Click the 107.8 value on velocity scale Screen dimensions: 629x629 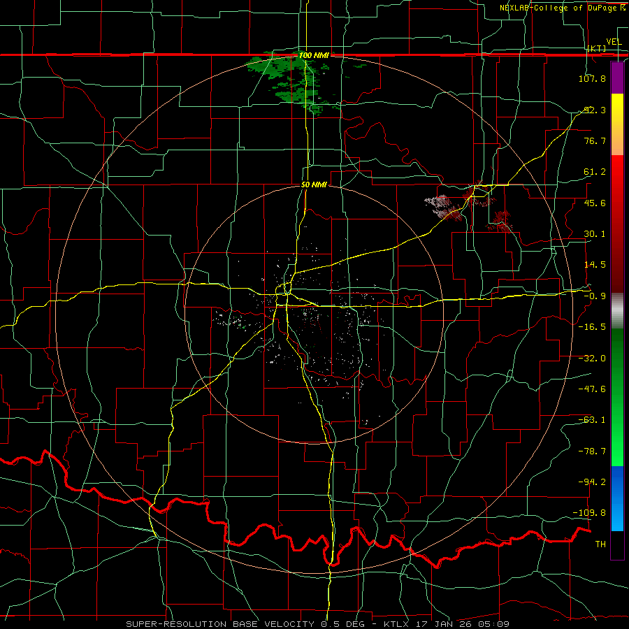(592, 78)
